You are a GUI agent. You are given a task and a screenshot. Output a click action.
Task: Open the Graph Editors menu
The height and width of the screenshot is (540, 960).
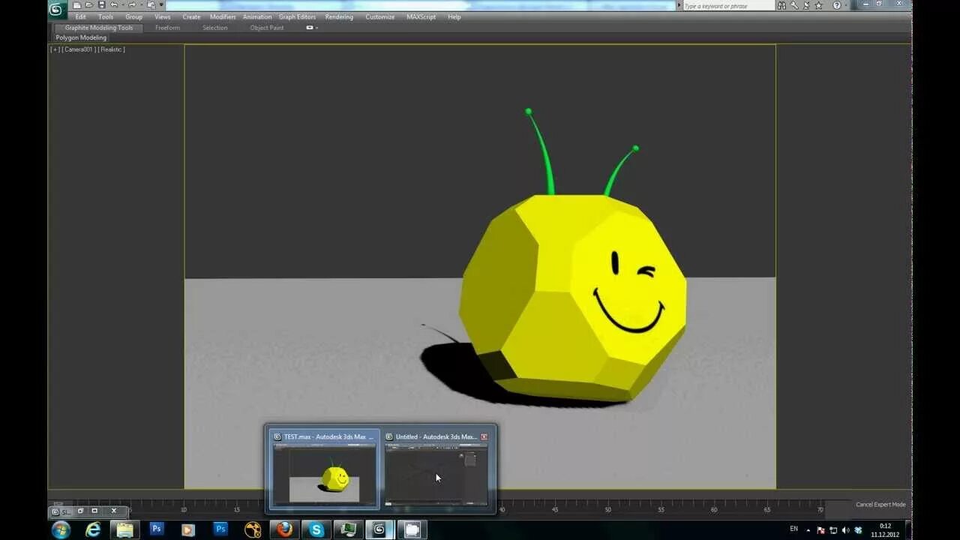(x=297, y=16)
